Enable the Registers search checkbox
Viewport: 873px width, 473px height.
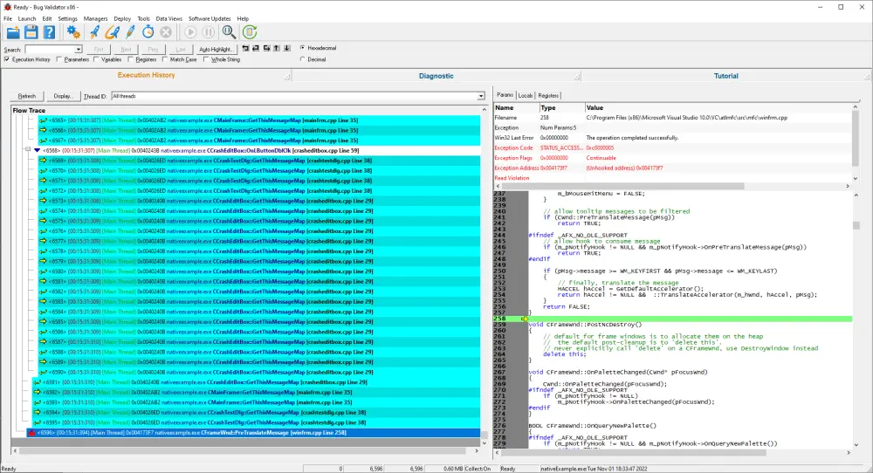coord(131,59)
